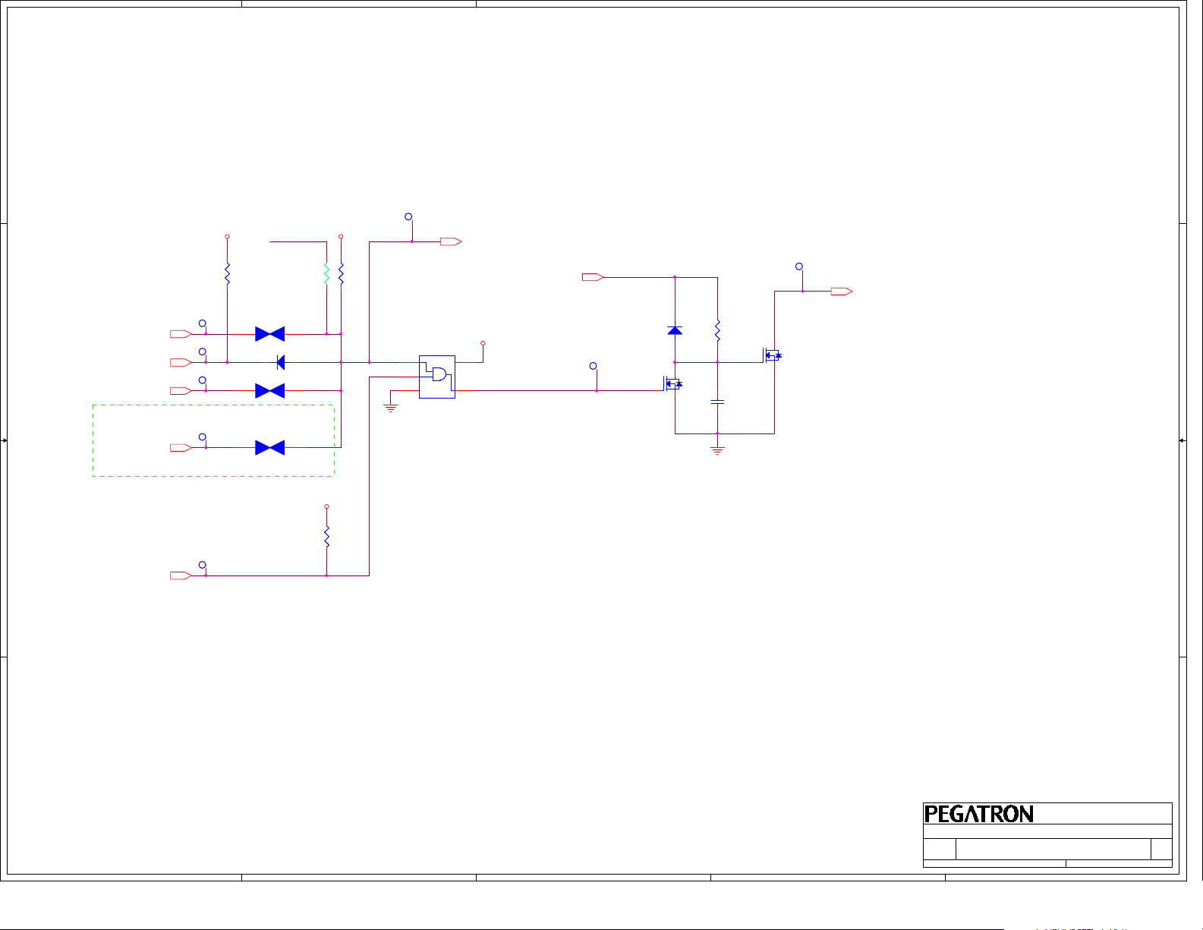This screenshot has height=930, width=1203.
Task: Select the horizontal diode left of gate
Action: coord(281,362)
